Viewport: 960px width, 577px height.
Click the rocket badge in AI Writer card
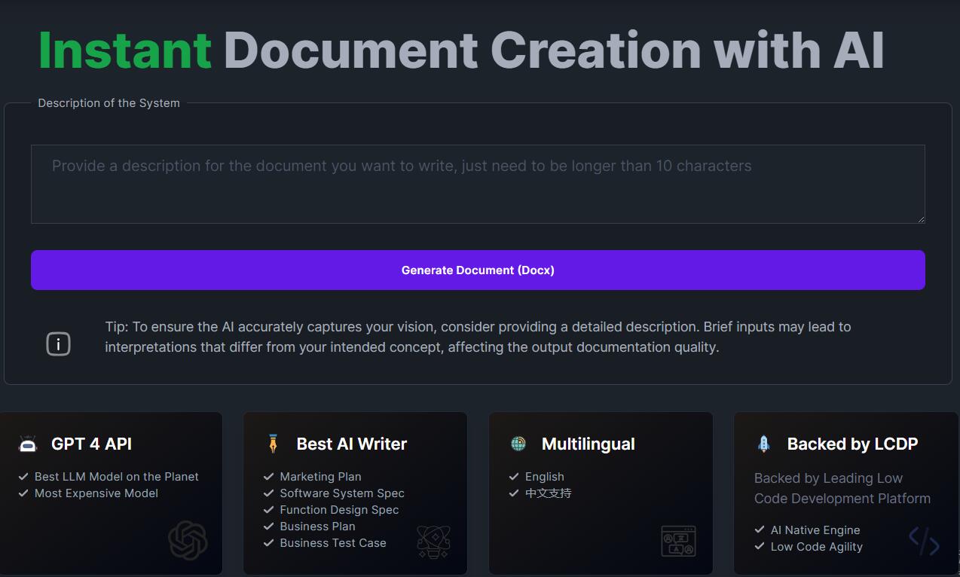[433, 541]
